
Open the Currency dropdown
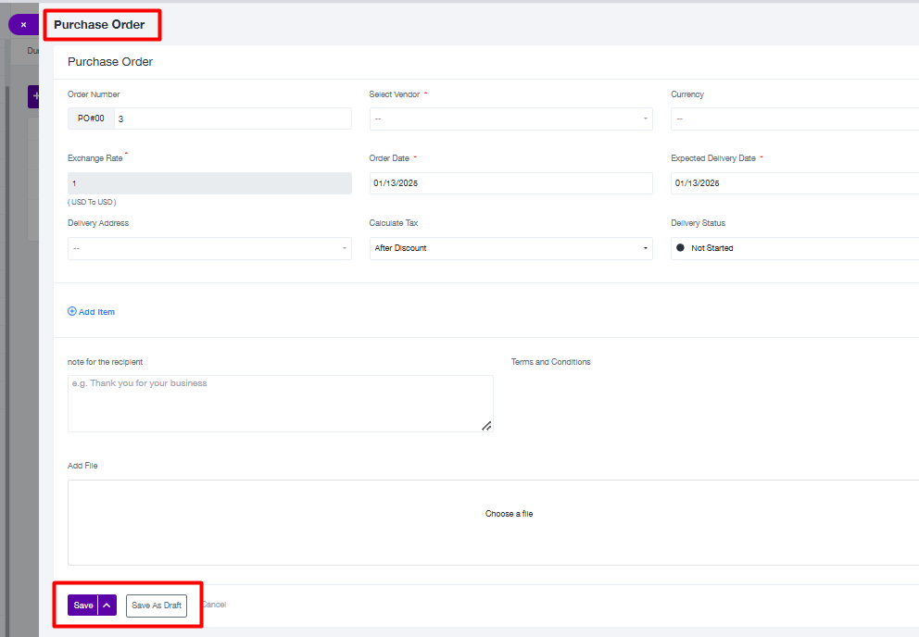795,119
